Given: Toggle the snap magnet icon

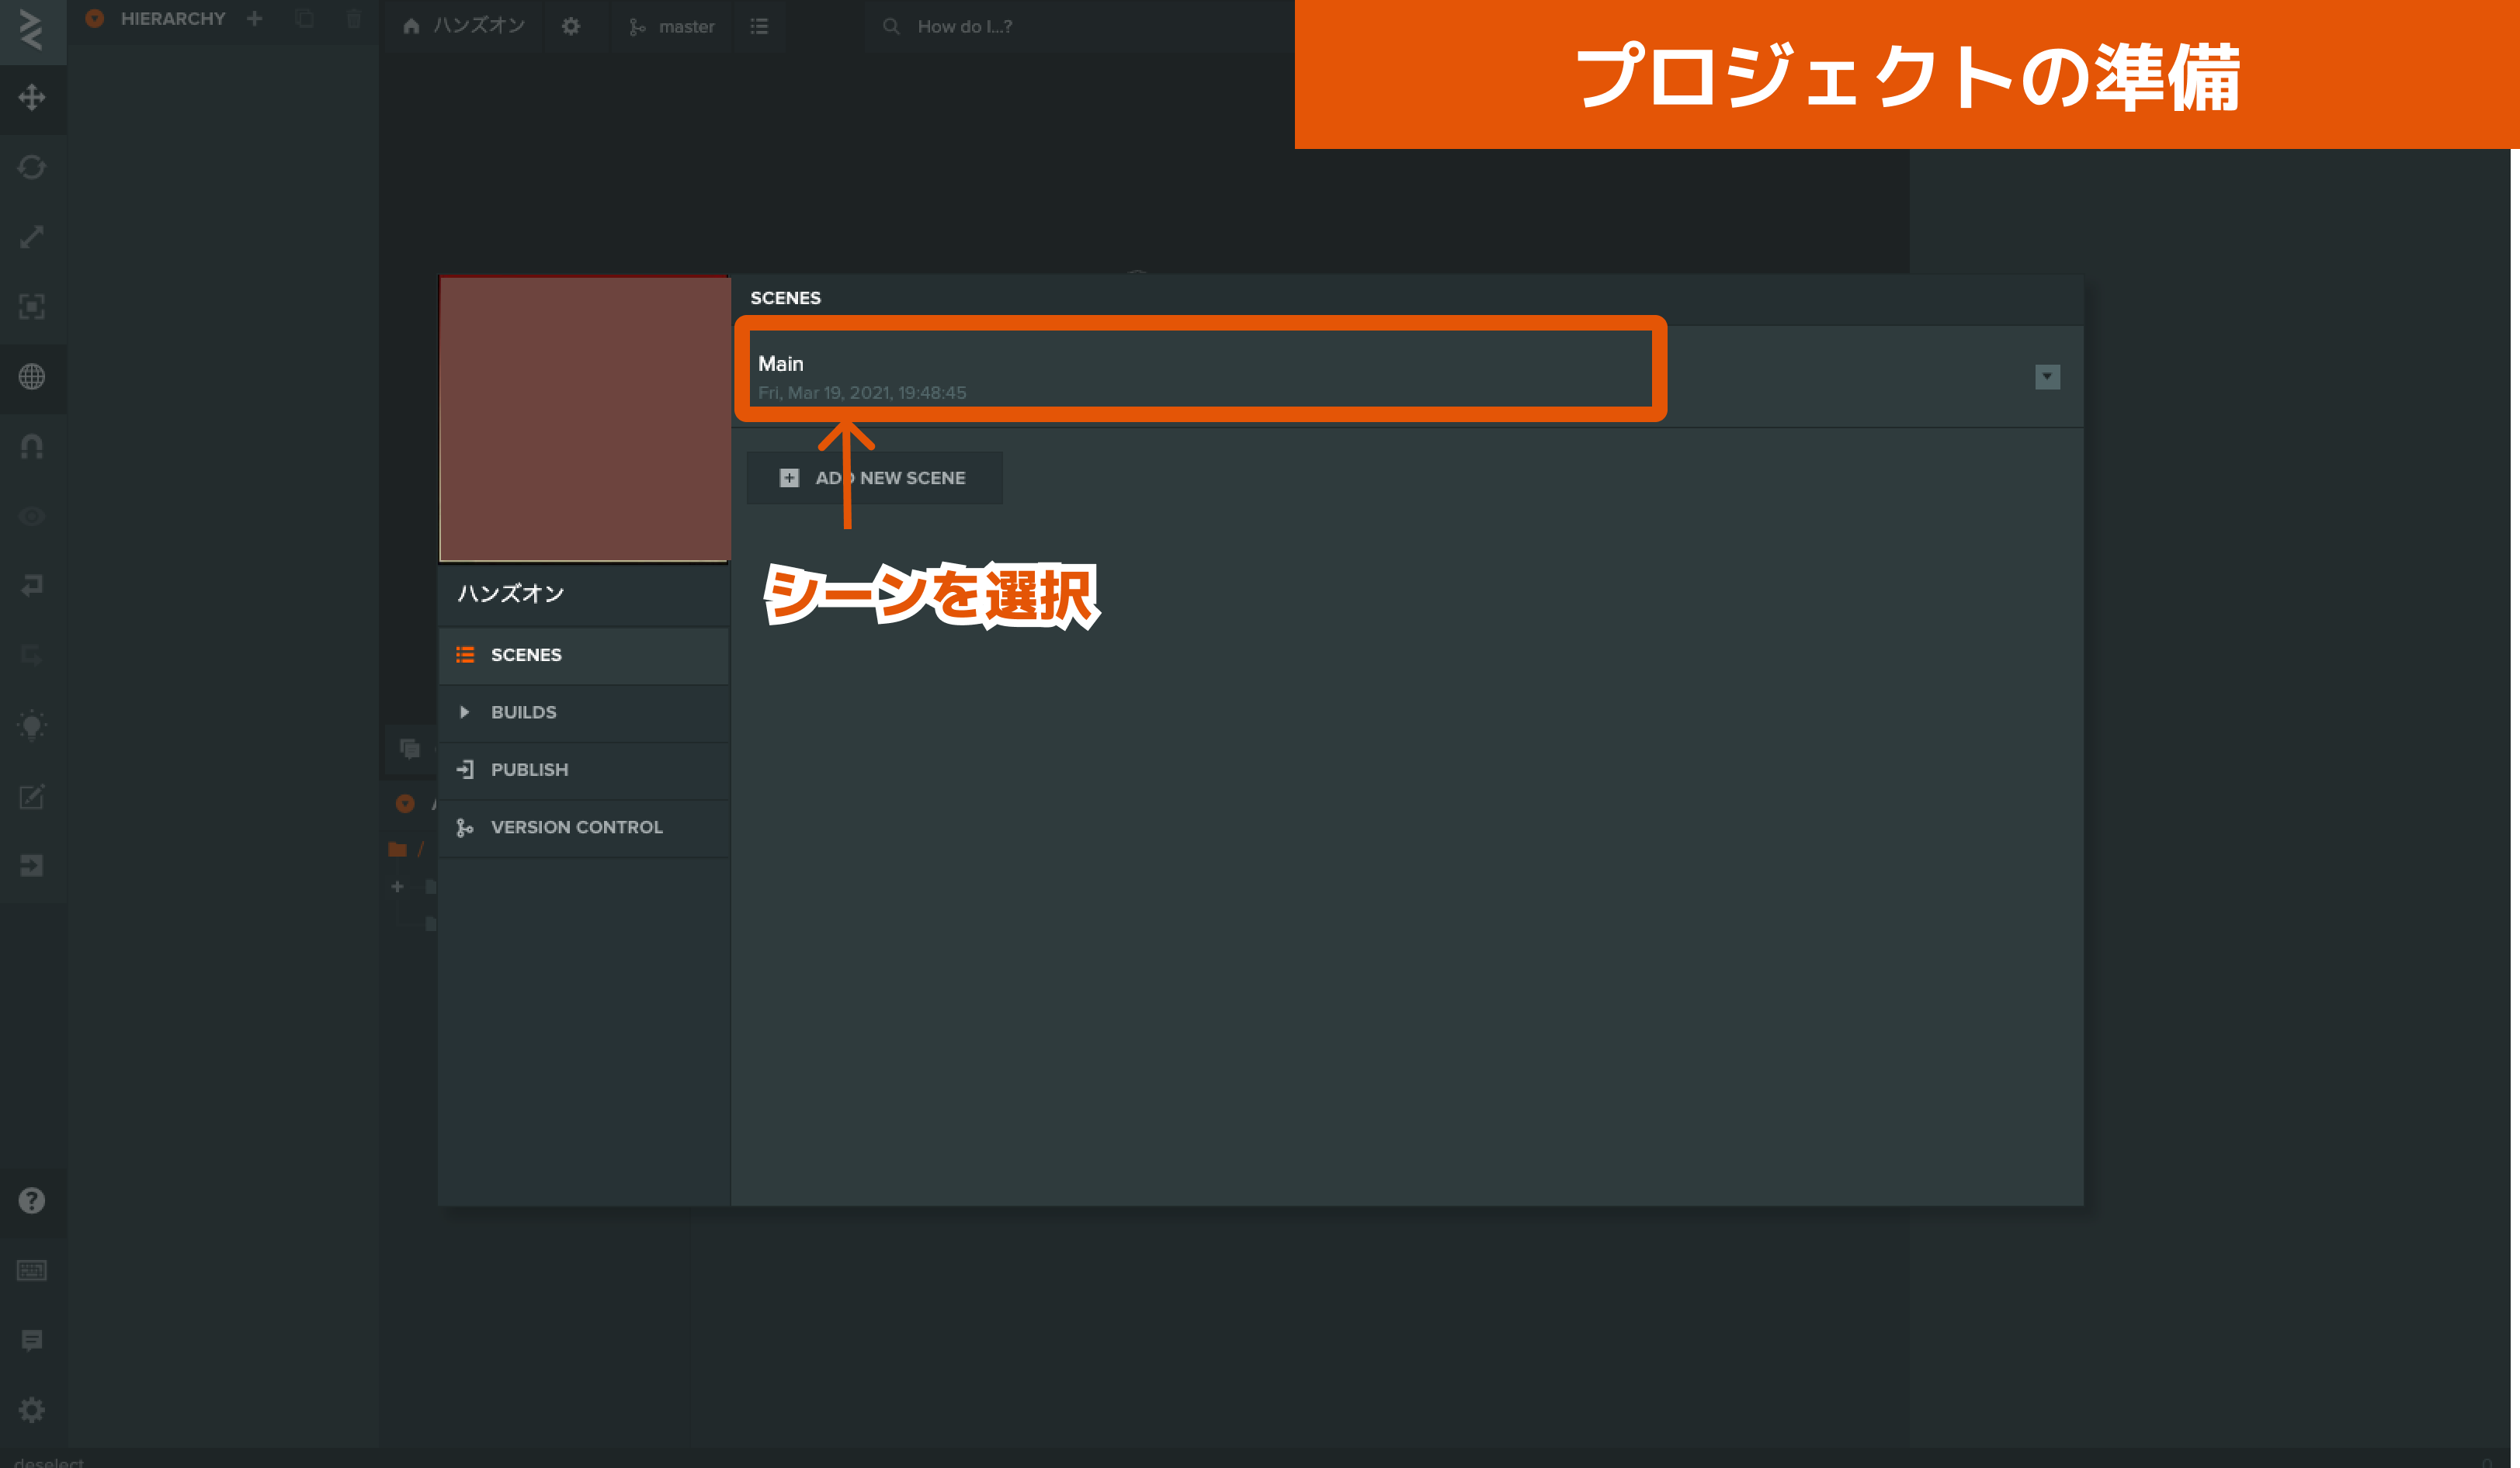Looking at the screenshot, I should tap(32, 445).
